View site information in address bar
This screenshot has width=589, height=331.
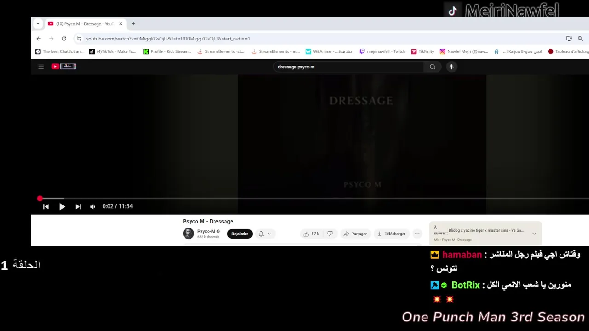click(x=79, y=39)
